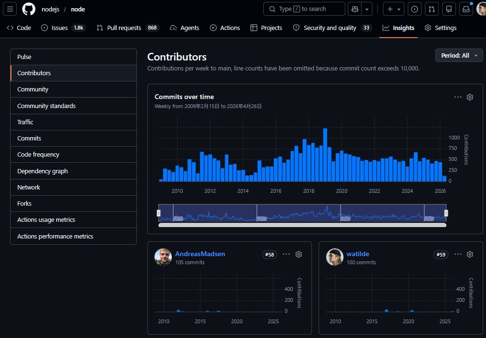Select Contributors in the sidebar
The image size is (486, 338).
click(73, 73)
